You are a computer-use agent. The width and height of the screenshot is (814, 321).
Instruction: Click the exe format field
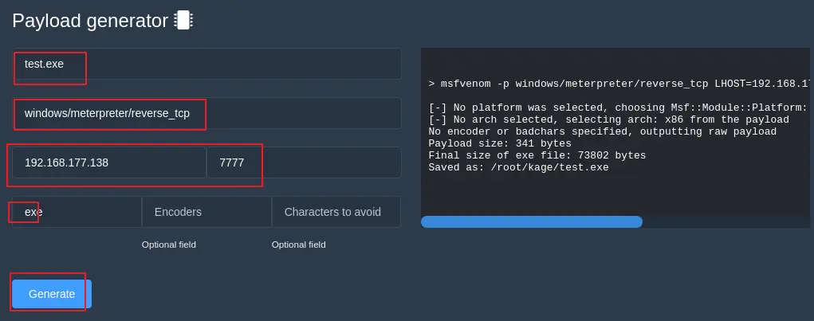(77, 212)
